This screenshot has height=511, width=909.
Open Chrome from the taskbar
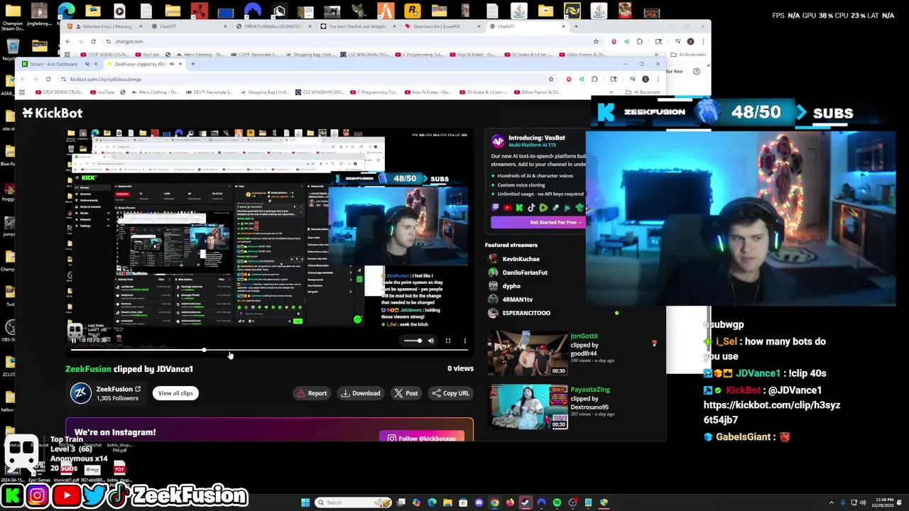click(494, 502)
